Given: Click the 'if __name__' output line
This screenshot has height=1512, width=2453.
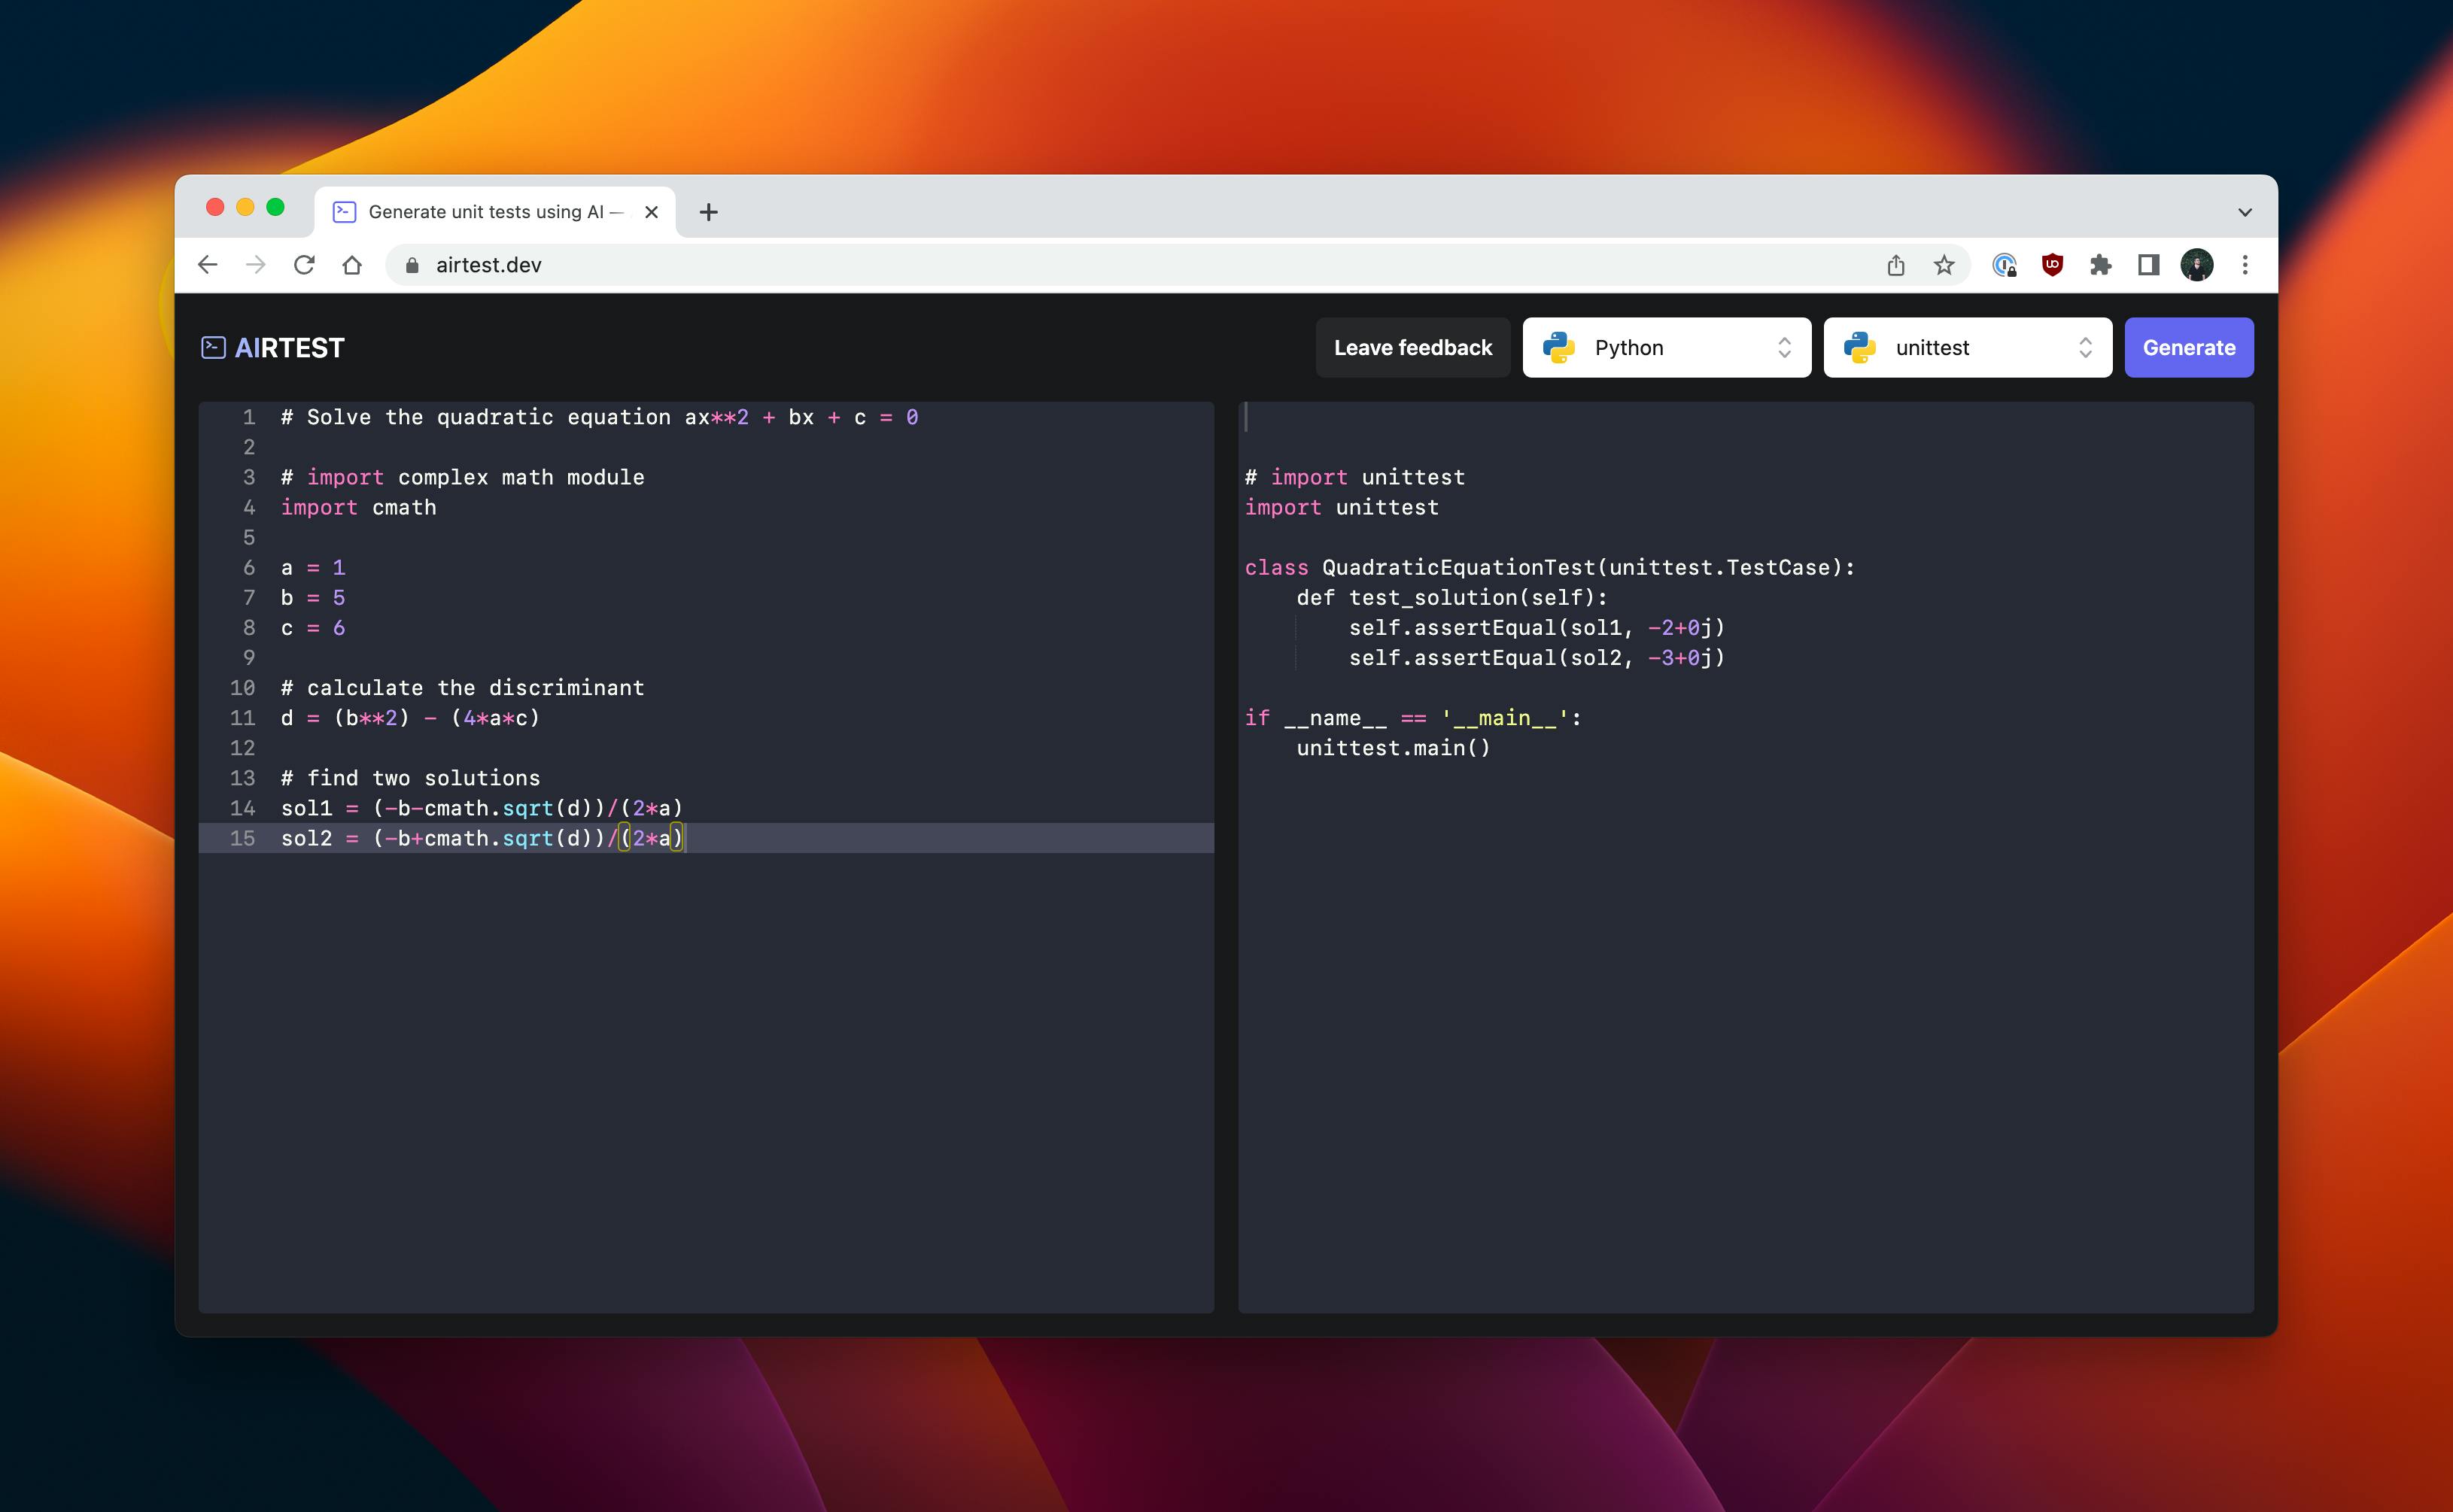Looking at the screenshot, I should [x=1413, y=718].
